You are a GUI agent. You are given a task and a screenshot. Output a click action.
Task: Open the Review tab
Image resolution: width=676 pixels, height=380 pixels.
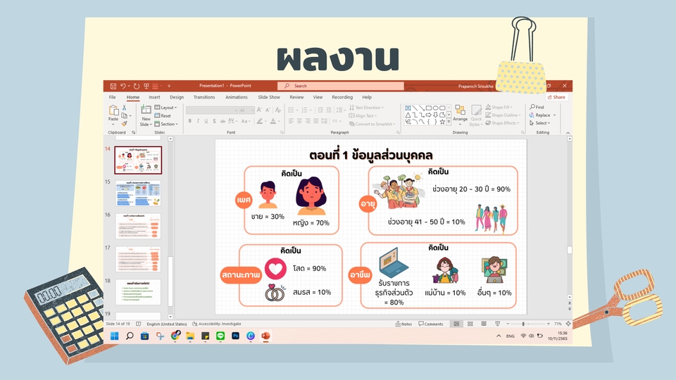tap(296, 97)
